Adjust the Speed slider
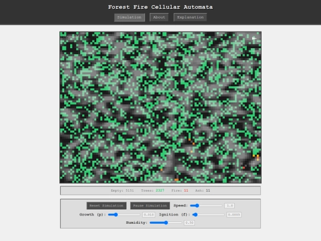The height and width of the screenshot is (241, 321). [206, 205]
